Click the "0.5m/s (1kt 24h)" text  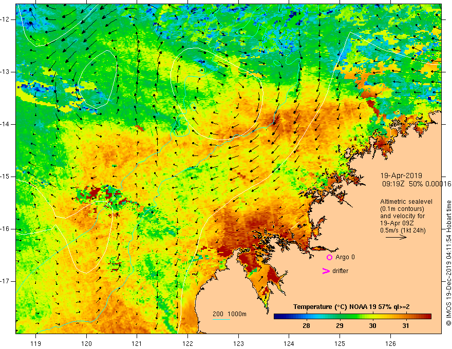coord(403,230)
